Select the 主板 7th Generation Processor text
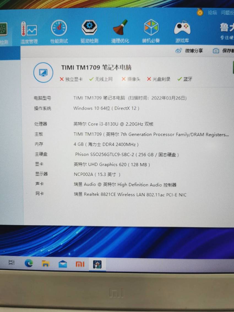 click(x=151, y=134)
